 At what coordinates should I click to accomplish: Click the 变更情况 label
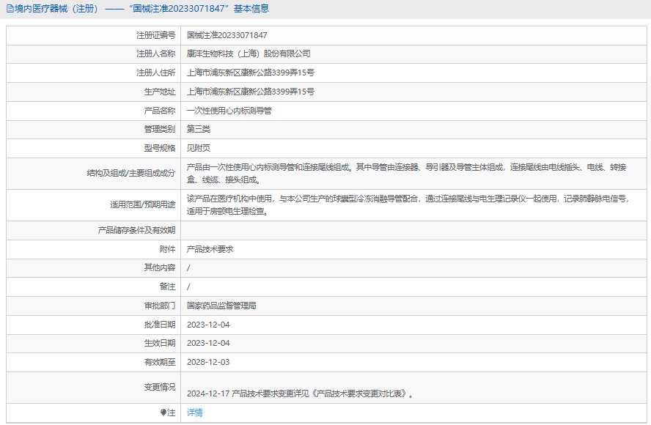[x=160, y=387]
